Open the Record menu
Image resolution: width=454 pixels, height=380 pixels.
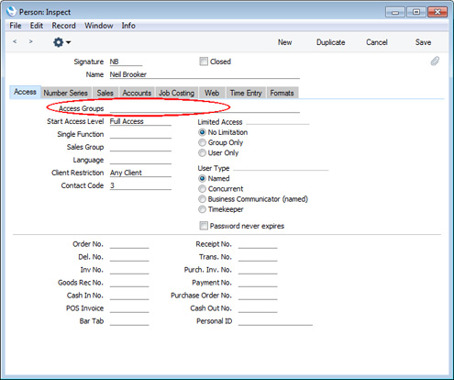(63, 26)
